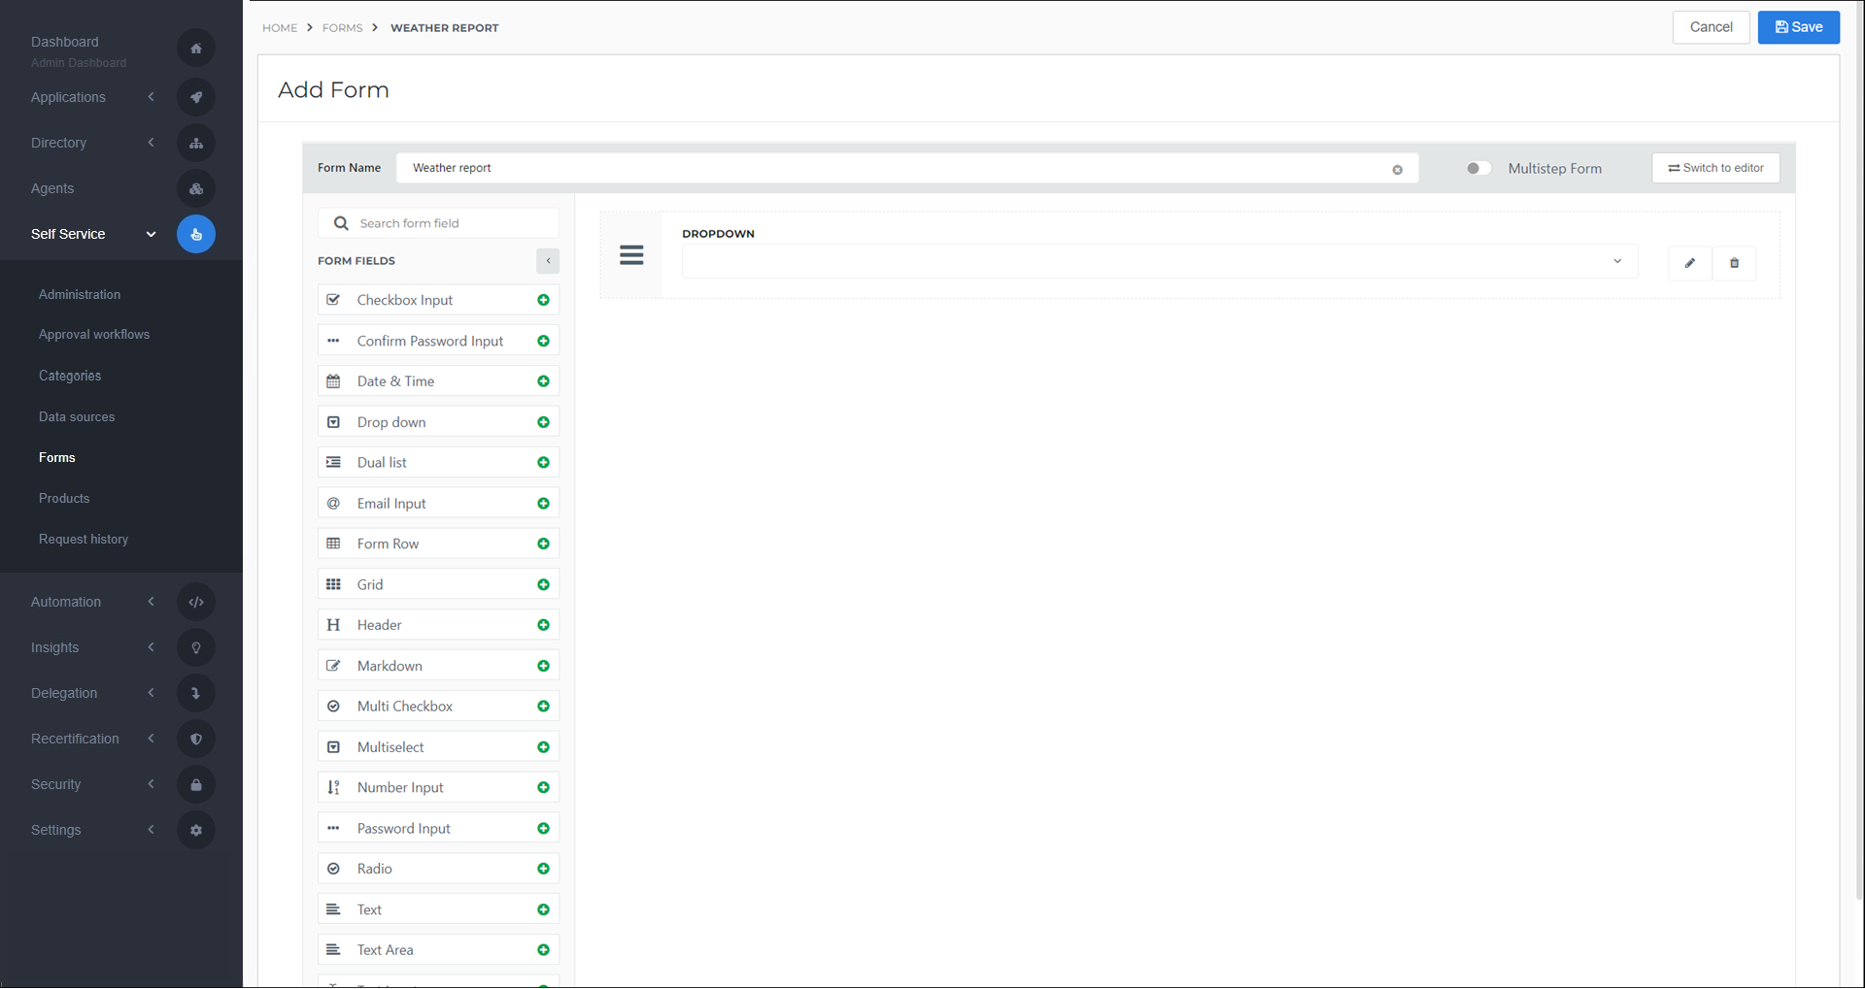The height and width of the screenshot is (989, 1865).
Task: Enable the Multistep Form toggle
Action: pos(1476,168)
